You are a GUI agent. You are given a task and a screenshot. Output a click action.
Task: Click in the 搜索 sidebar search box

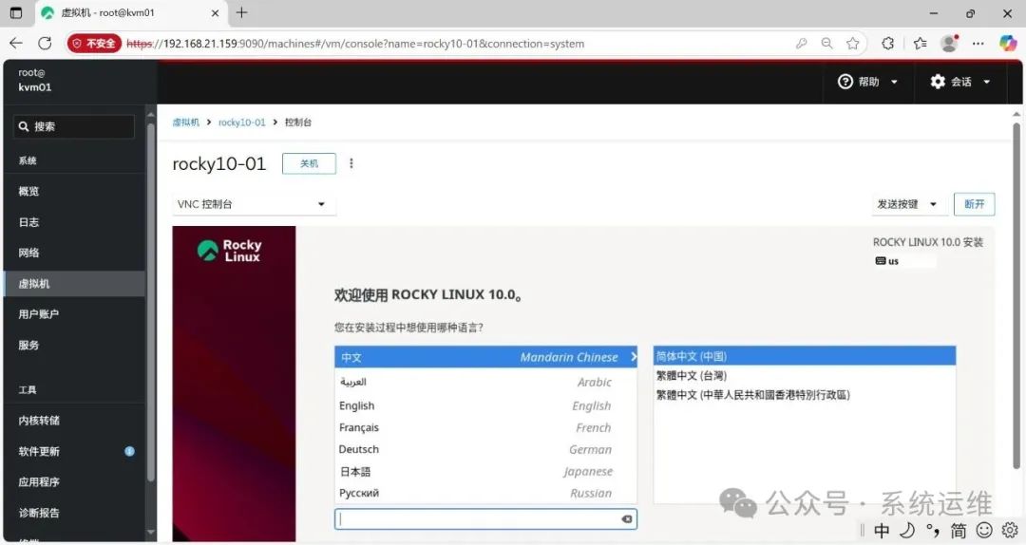point(73,126)
